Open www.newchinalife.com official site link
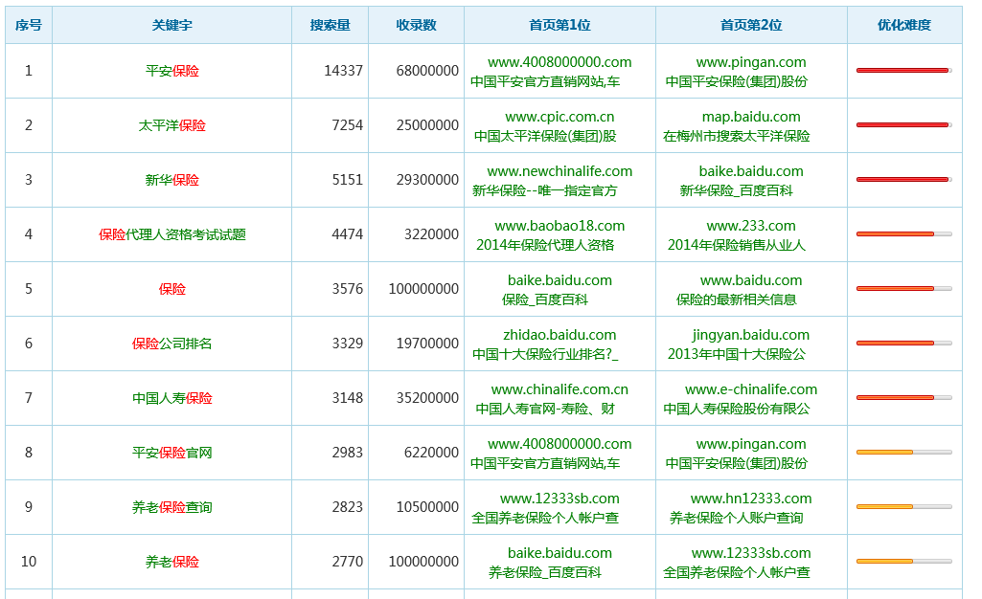 (557, 171)
